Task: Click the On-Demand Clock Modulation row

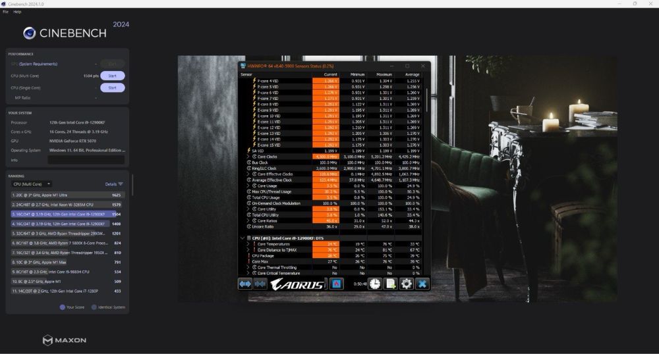Action: [x=330, y=203]
